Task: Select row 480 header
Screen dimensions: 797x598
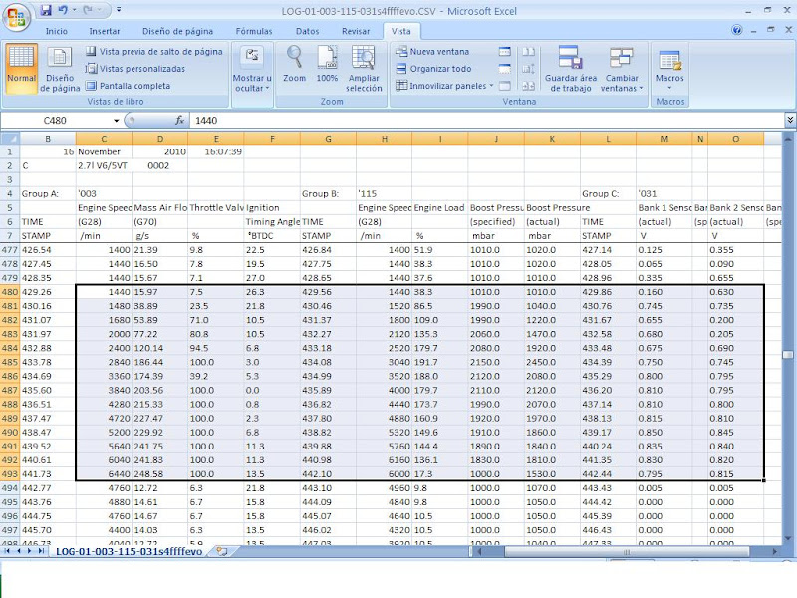Action: coord(10,292)
